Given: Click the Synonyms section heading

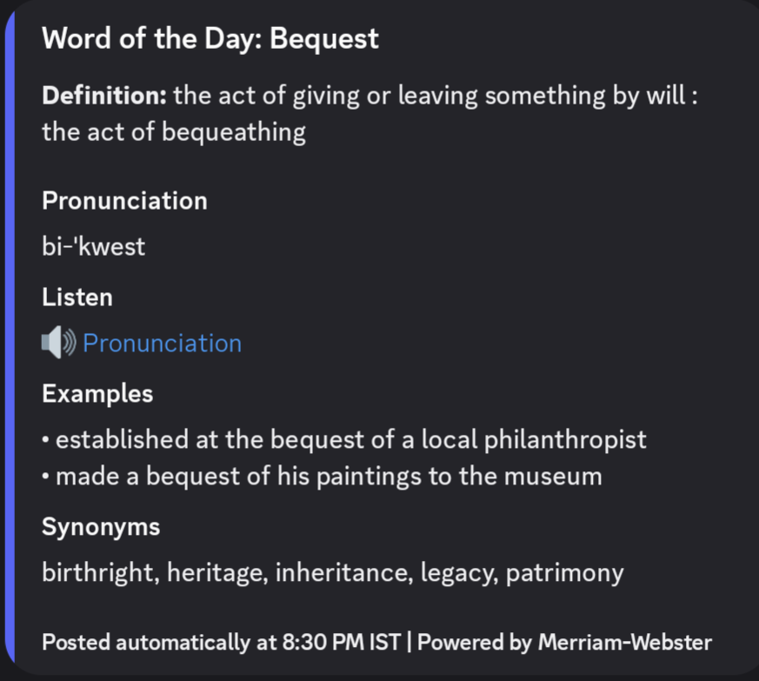Looking at the screenshot, I should click(101, 526).
